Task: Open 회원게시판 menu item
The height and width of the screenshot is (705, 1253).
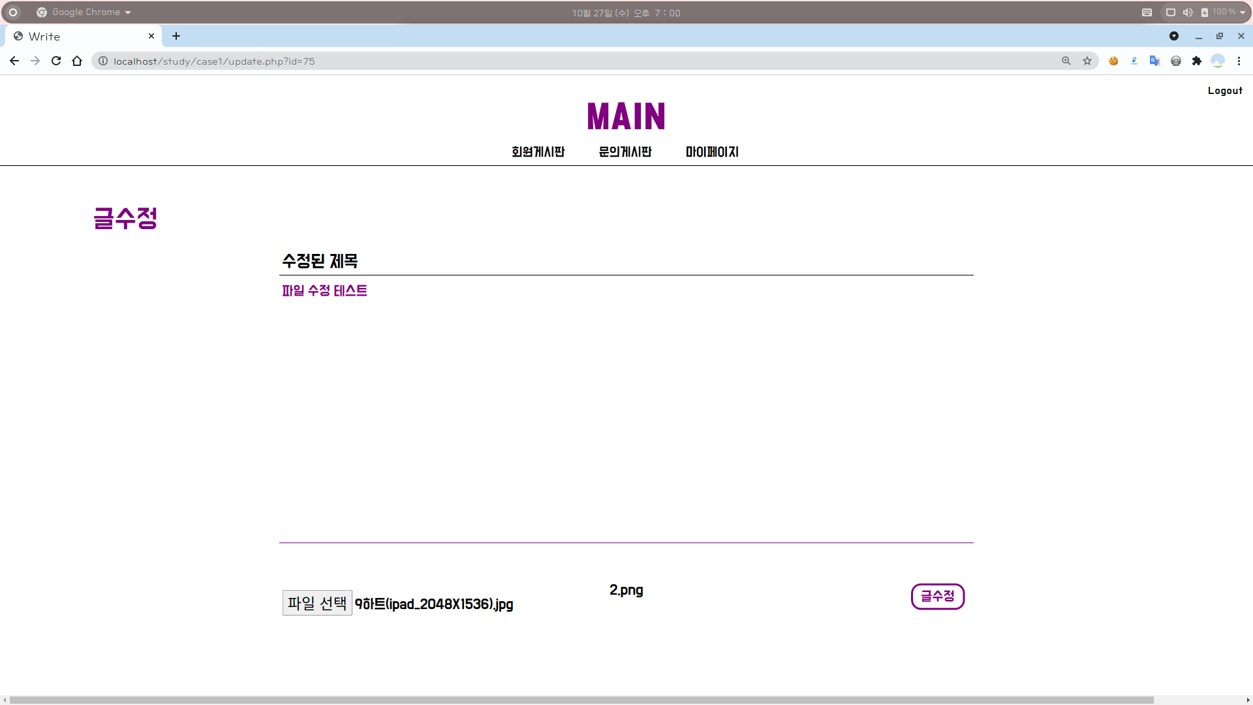Action: [x=538, y=151]
